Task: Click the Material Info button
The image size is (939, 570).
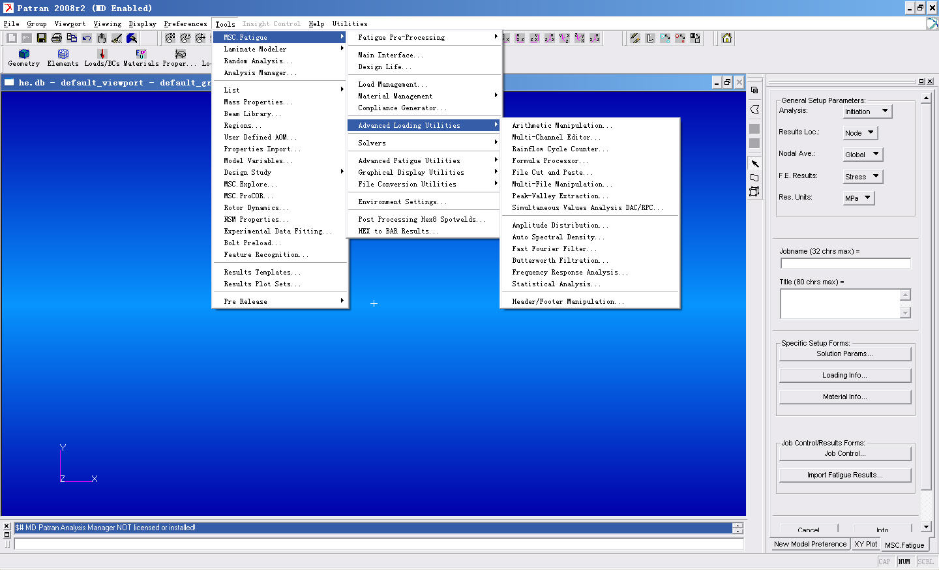Action: [844, 397]
